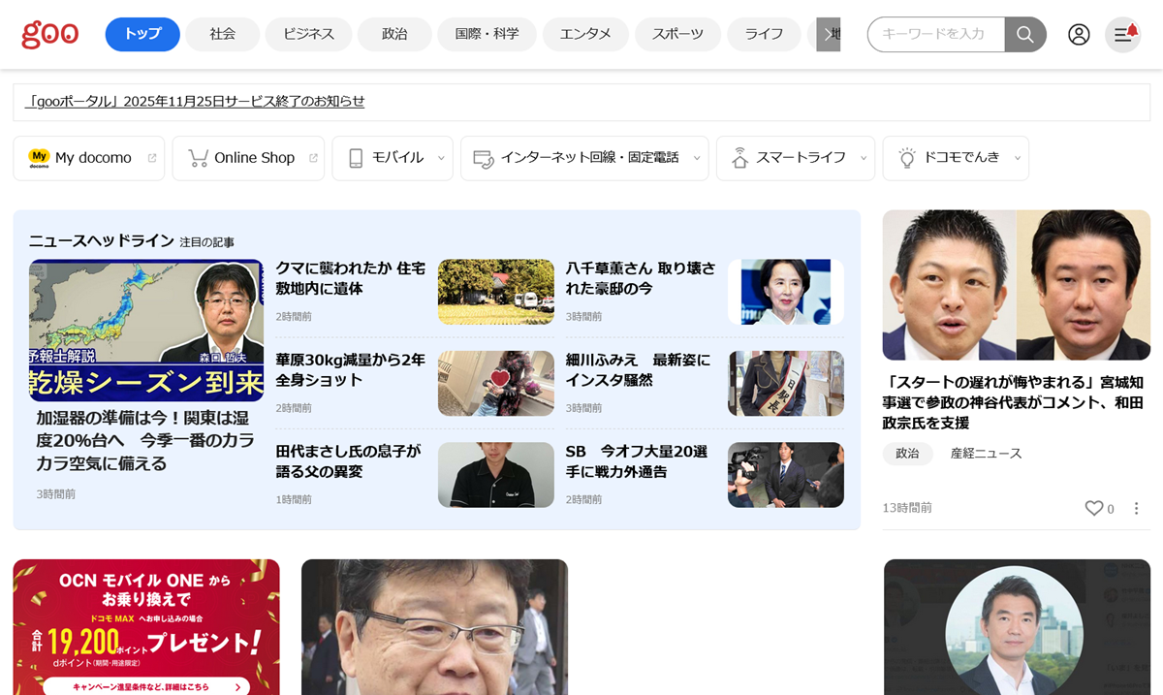Click the ドコモでんき lightbulb icon
The image size is (1163, 695).
click(x=907, y=158)
